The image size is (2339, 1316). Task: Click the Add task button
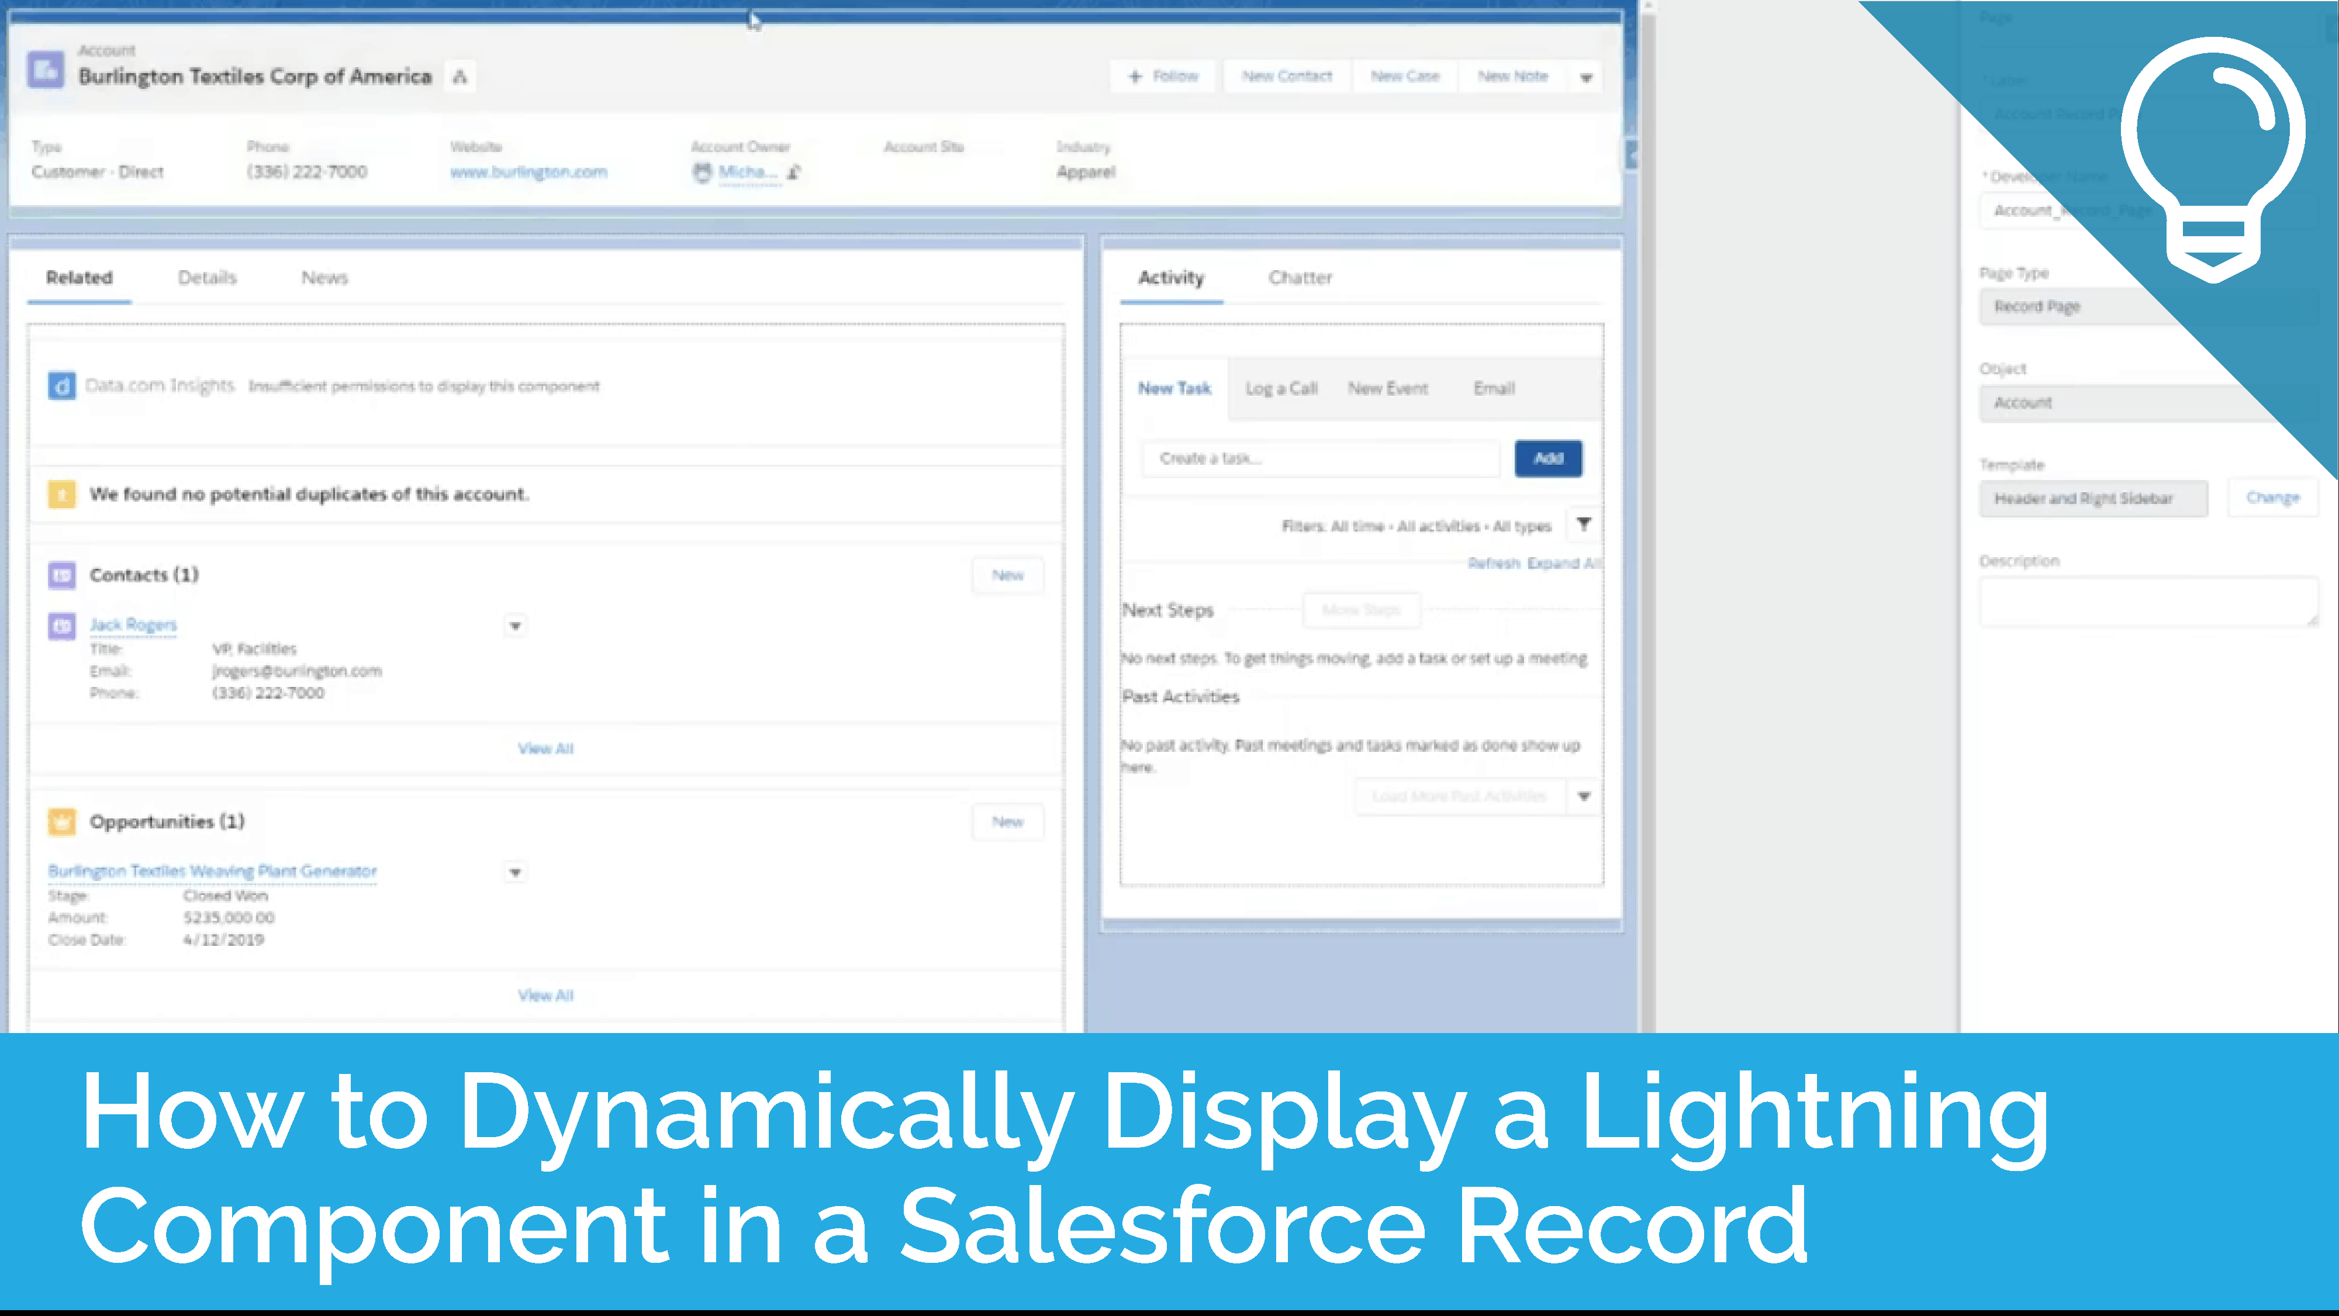coord(1548,459)
